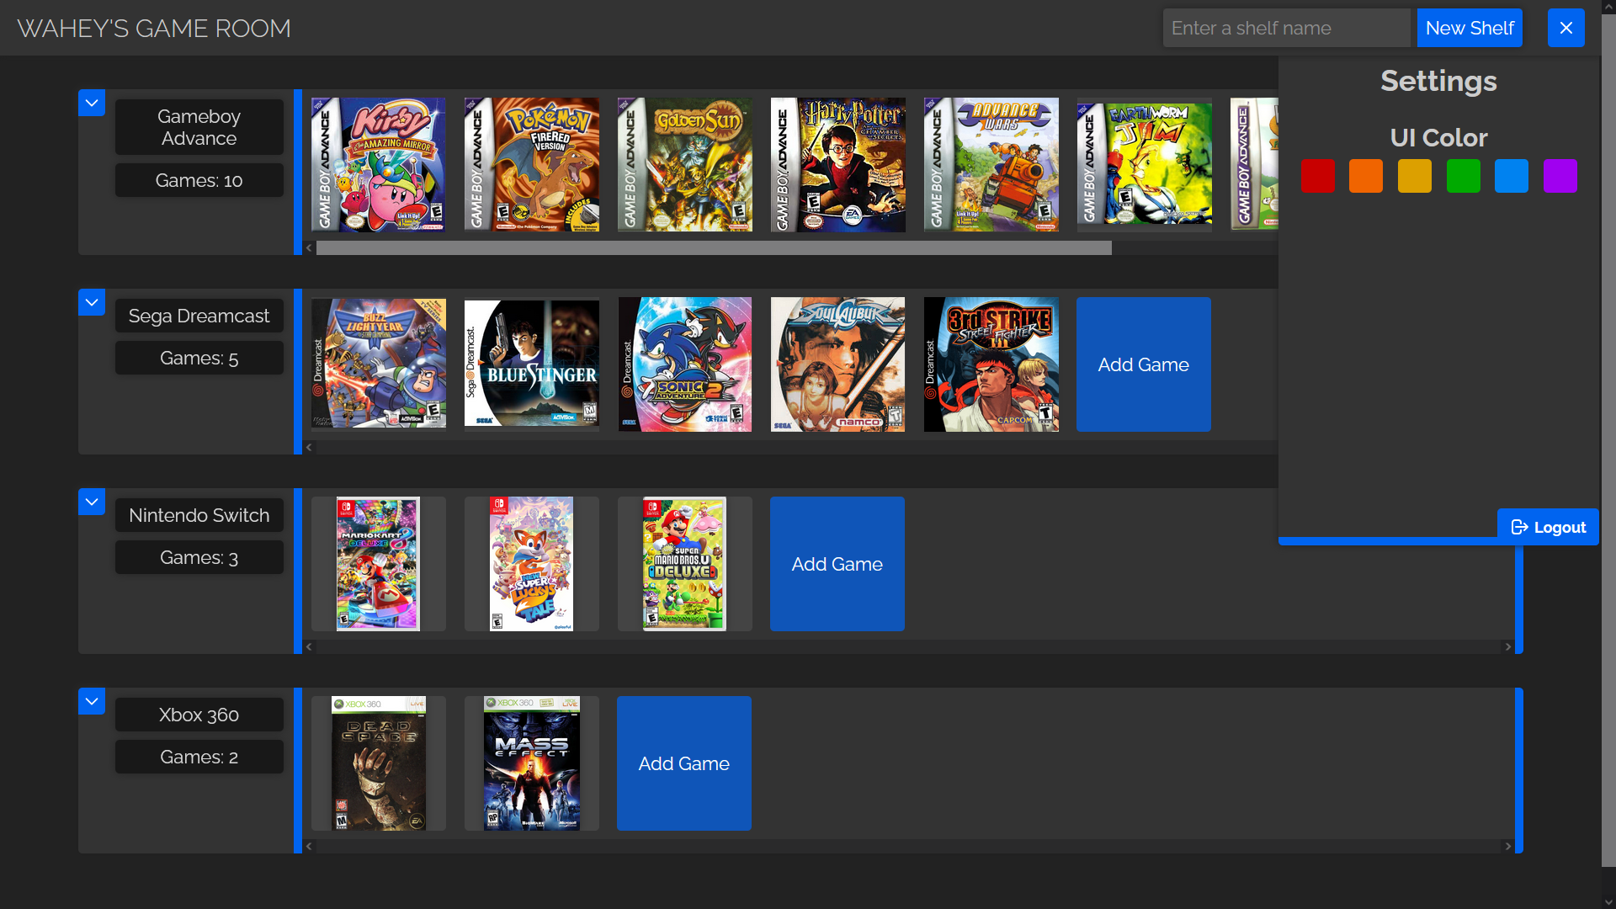The image size is (1616, 909).
Task: Open Pokemon FireRed game cover
Action: click(x=532, y=165)
